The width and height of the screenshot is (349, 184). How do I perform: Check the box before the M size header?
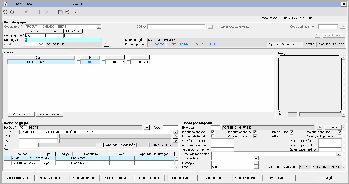pos(104,58)
